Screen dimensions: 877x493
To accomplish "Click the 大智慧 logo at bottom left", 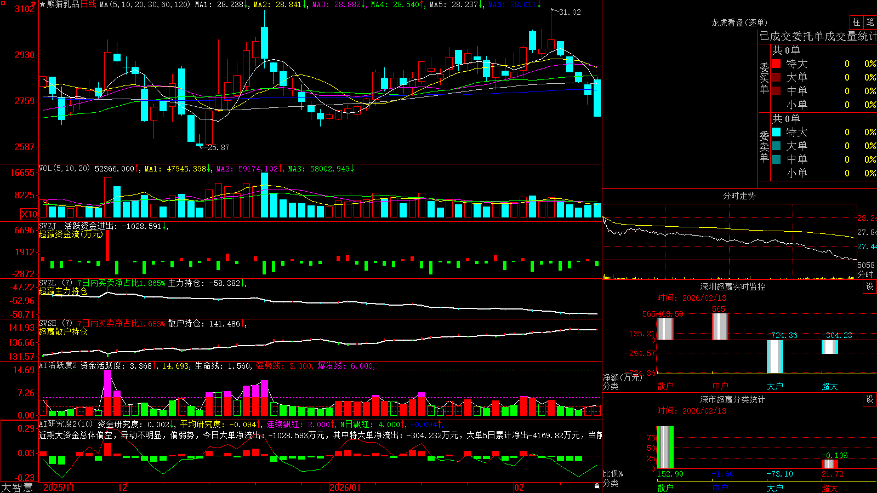I will [x=17, y=488].
